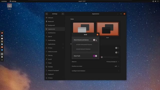Click Activities in the top bar
The height and width of the screenshot is (90, 160).
click(4, 1)
